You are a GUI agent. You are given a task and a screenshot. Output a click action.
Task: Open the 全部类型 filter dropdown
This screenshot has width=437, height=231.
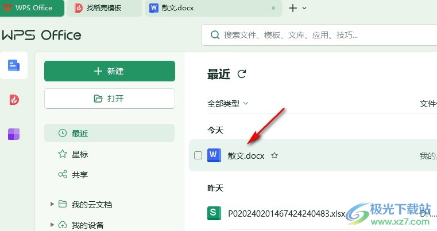(x=228, y=104)
